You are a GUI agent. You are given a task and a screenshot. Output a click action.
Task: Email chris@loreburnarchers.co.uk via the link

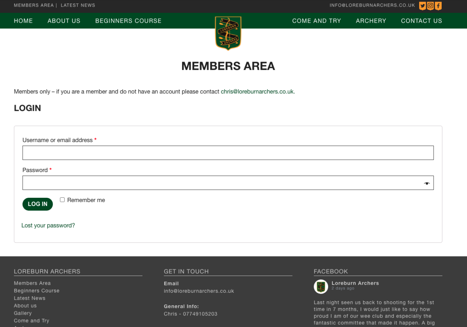[257, 91]
